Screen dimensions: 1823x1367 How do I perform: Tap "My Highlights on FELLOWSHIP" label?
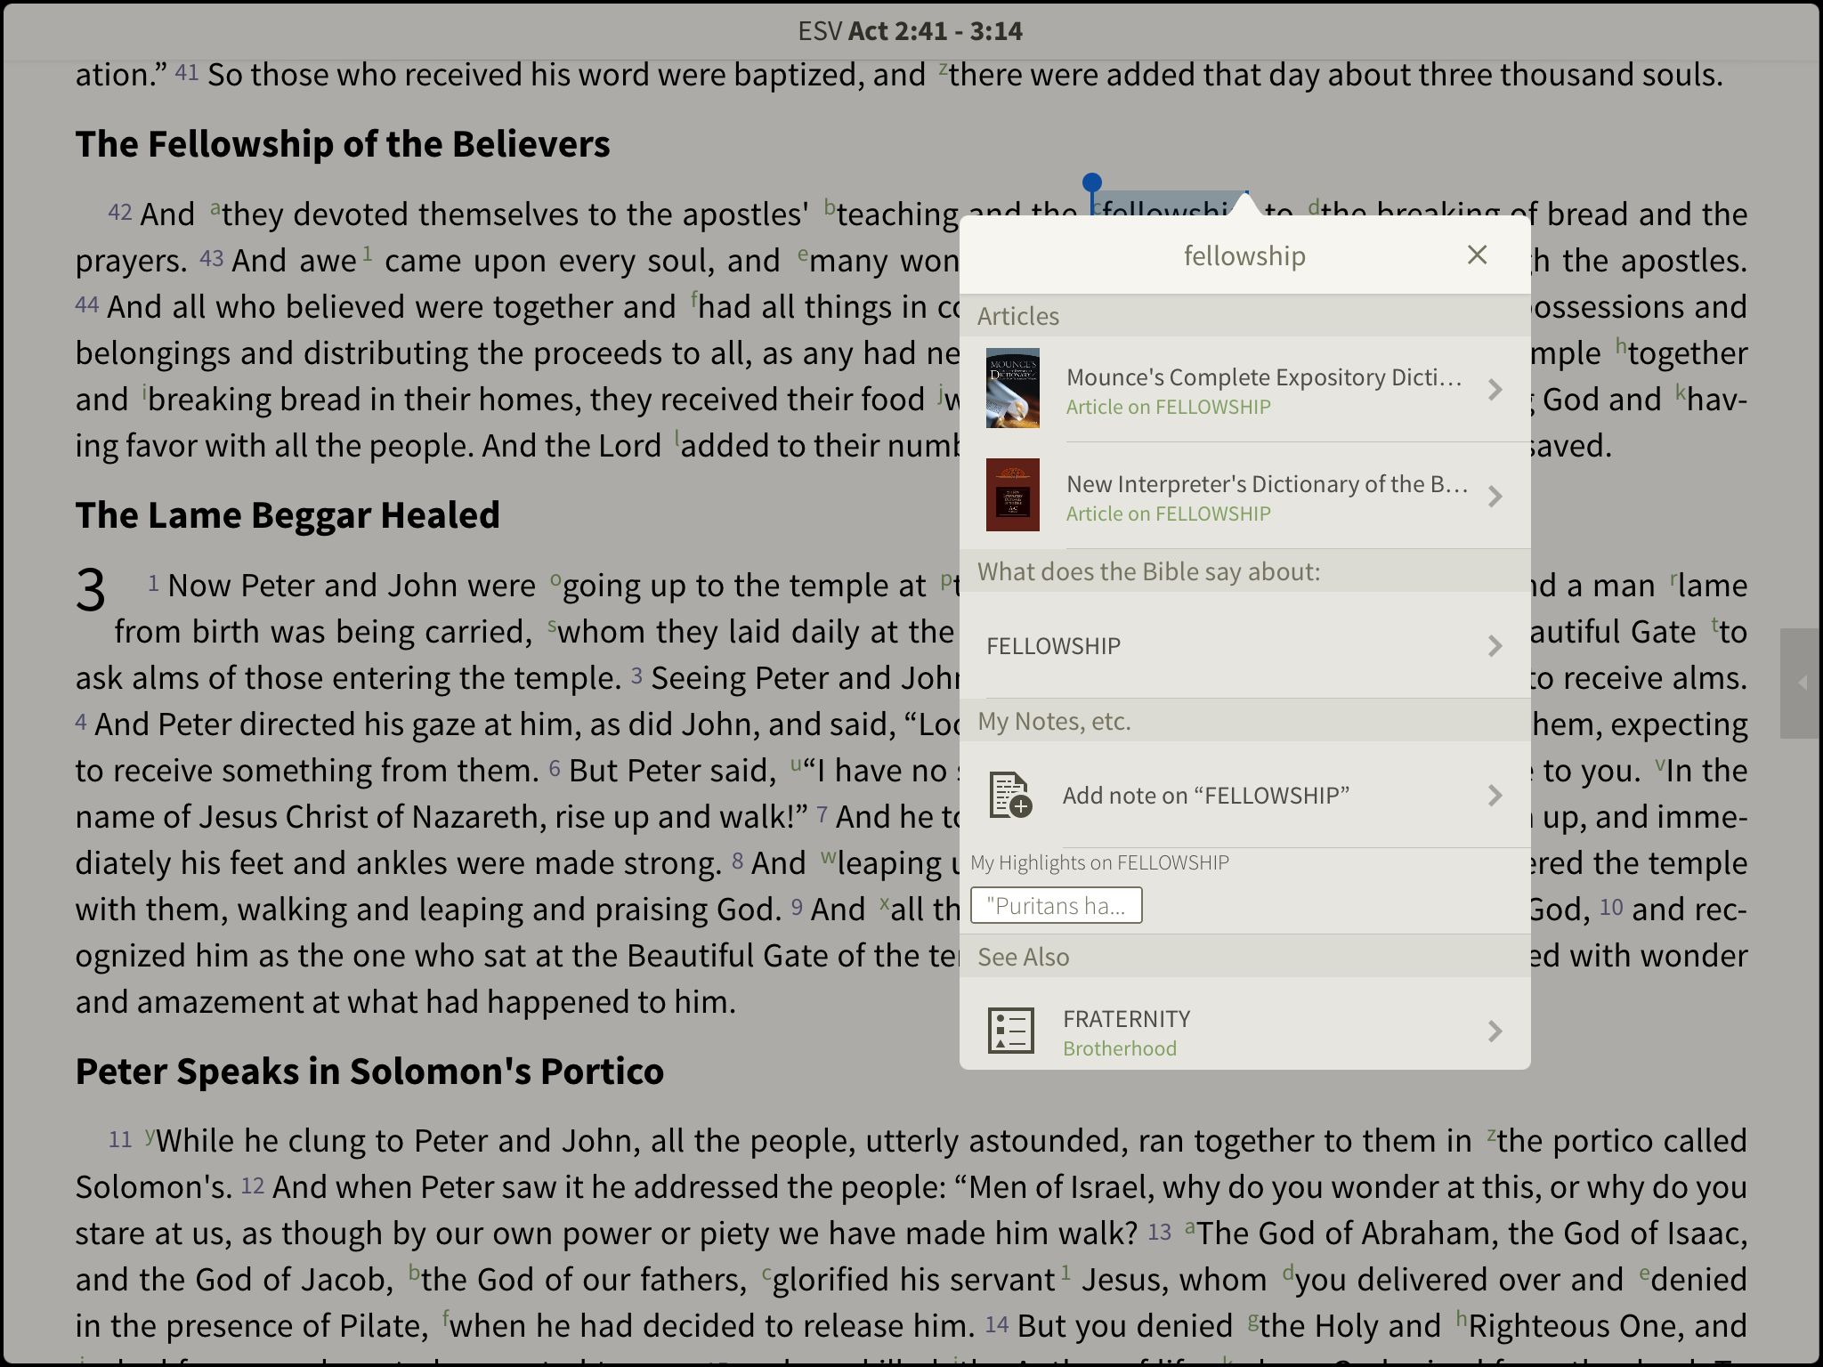click(x=1099, y=862)
